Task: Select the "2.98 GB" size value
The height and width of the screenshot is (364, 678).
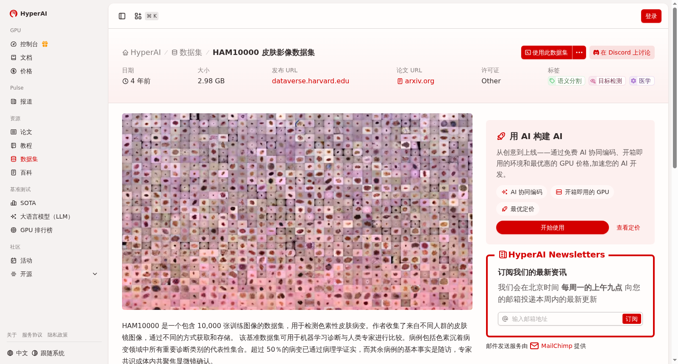Action: 211,81
